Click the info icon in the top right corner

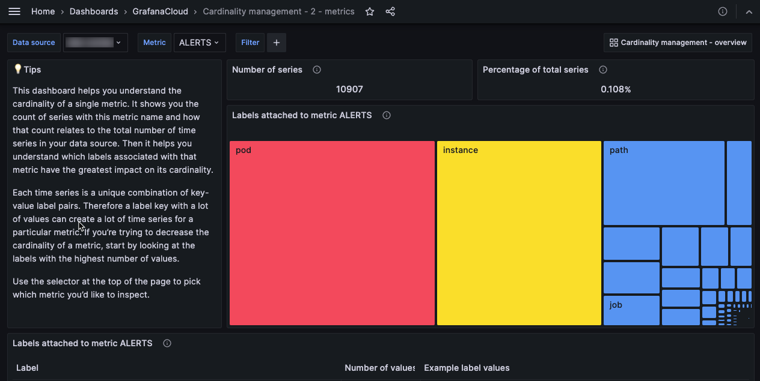click(x=722, y=11)
